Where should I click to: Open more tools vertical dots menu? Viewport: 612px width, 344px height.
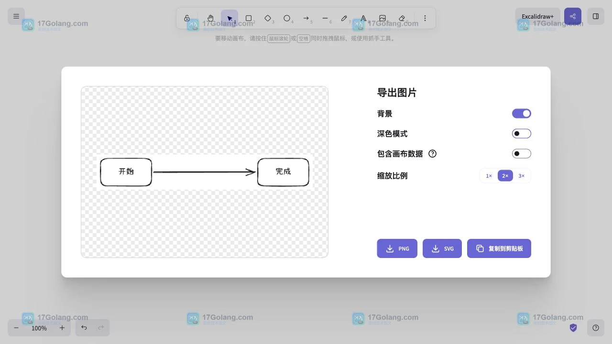pyautogui.click(x=425, y=18)
